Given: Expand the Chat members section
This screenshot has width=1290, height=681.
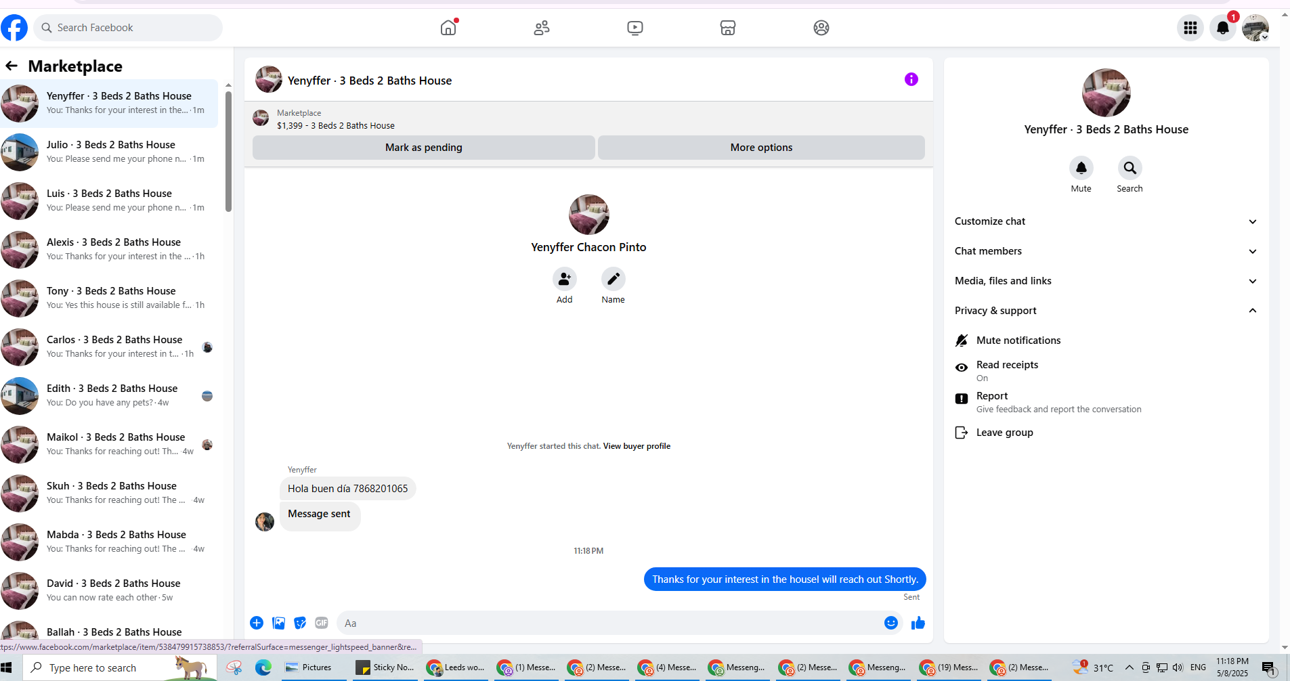Looking at the screenshot, I should tap(1106, 251).
